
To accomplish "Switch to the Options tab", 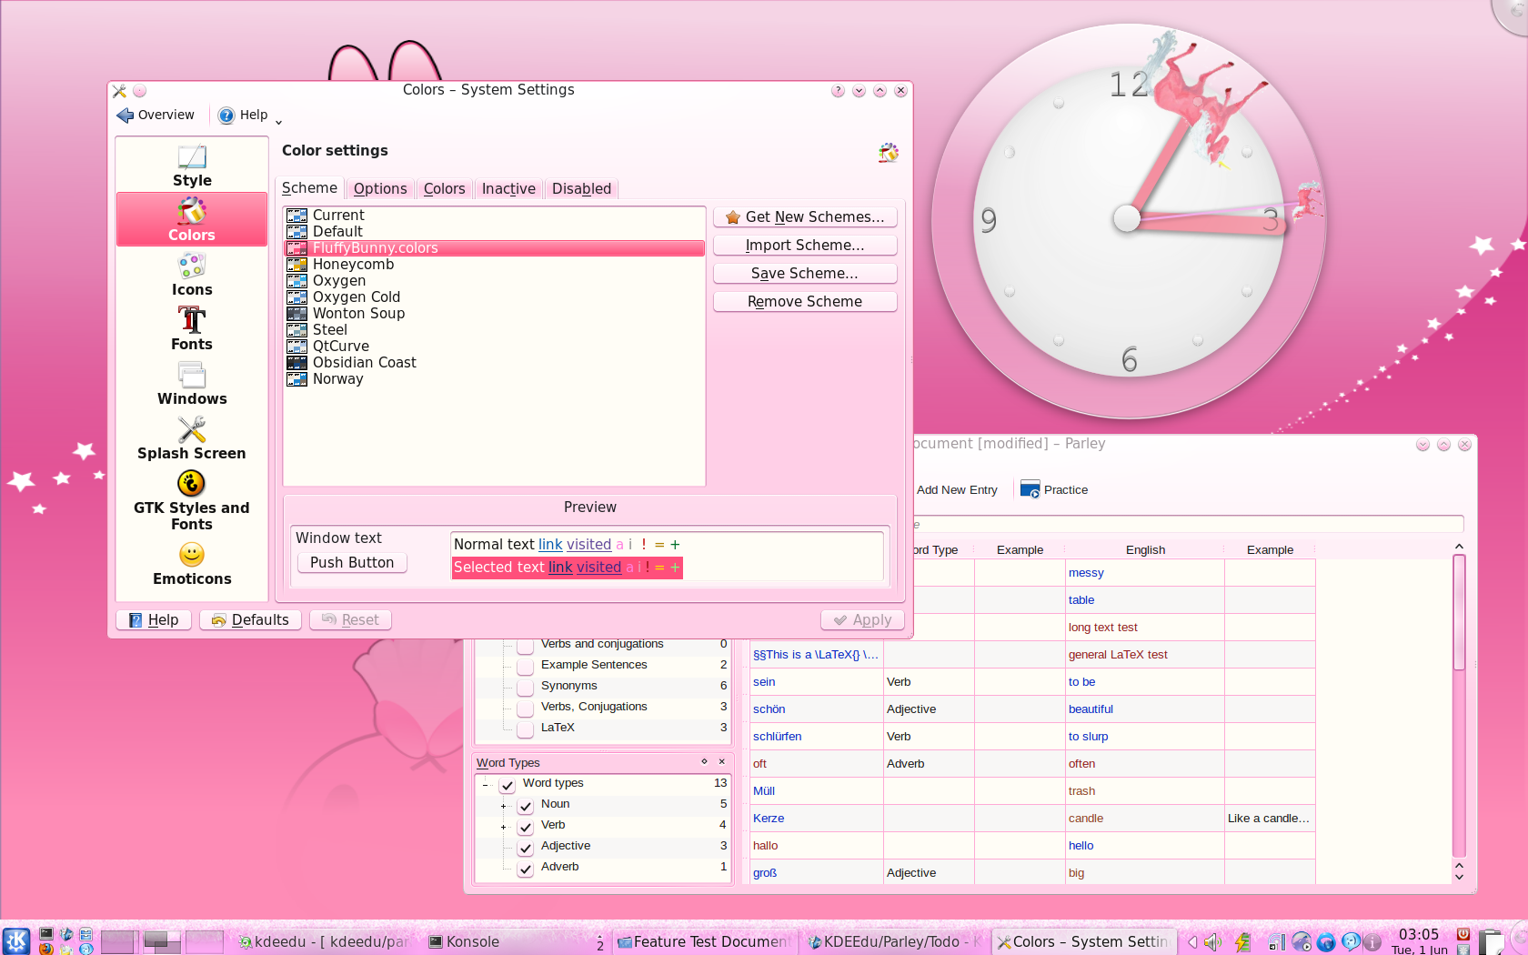I will [x=380, y=189].
